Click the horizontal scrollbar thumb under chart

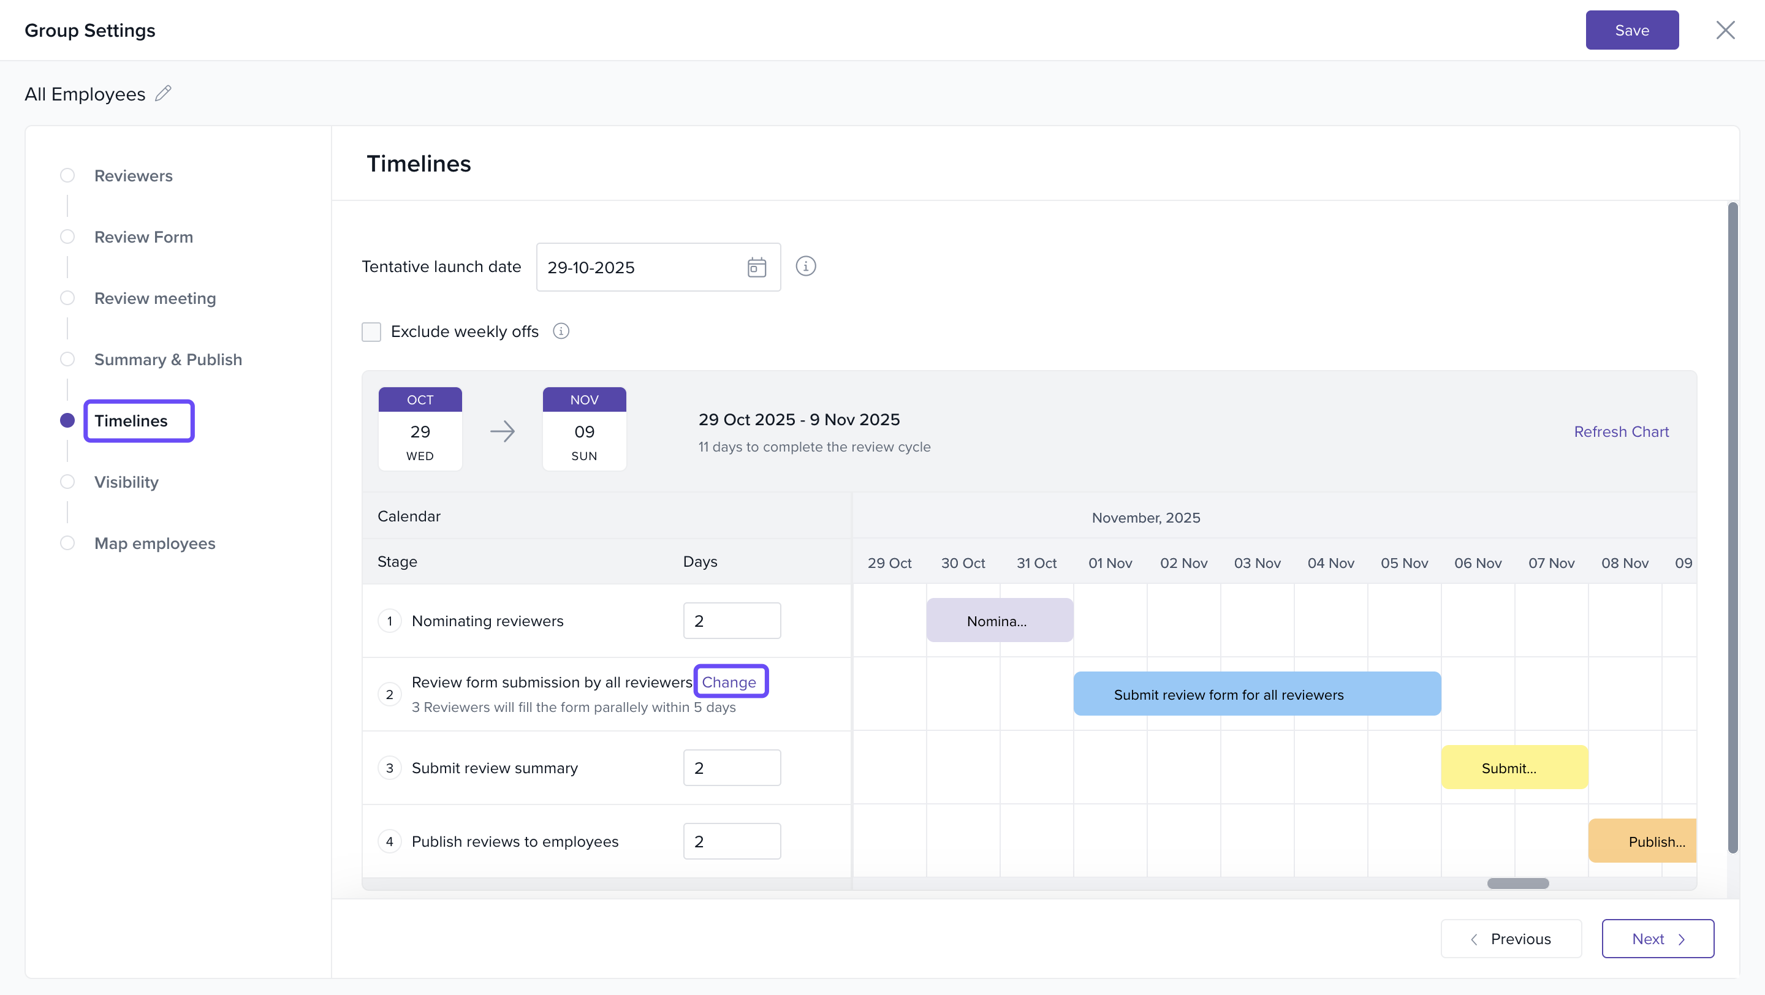click(x=1517, y=883)
